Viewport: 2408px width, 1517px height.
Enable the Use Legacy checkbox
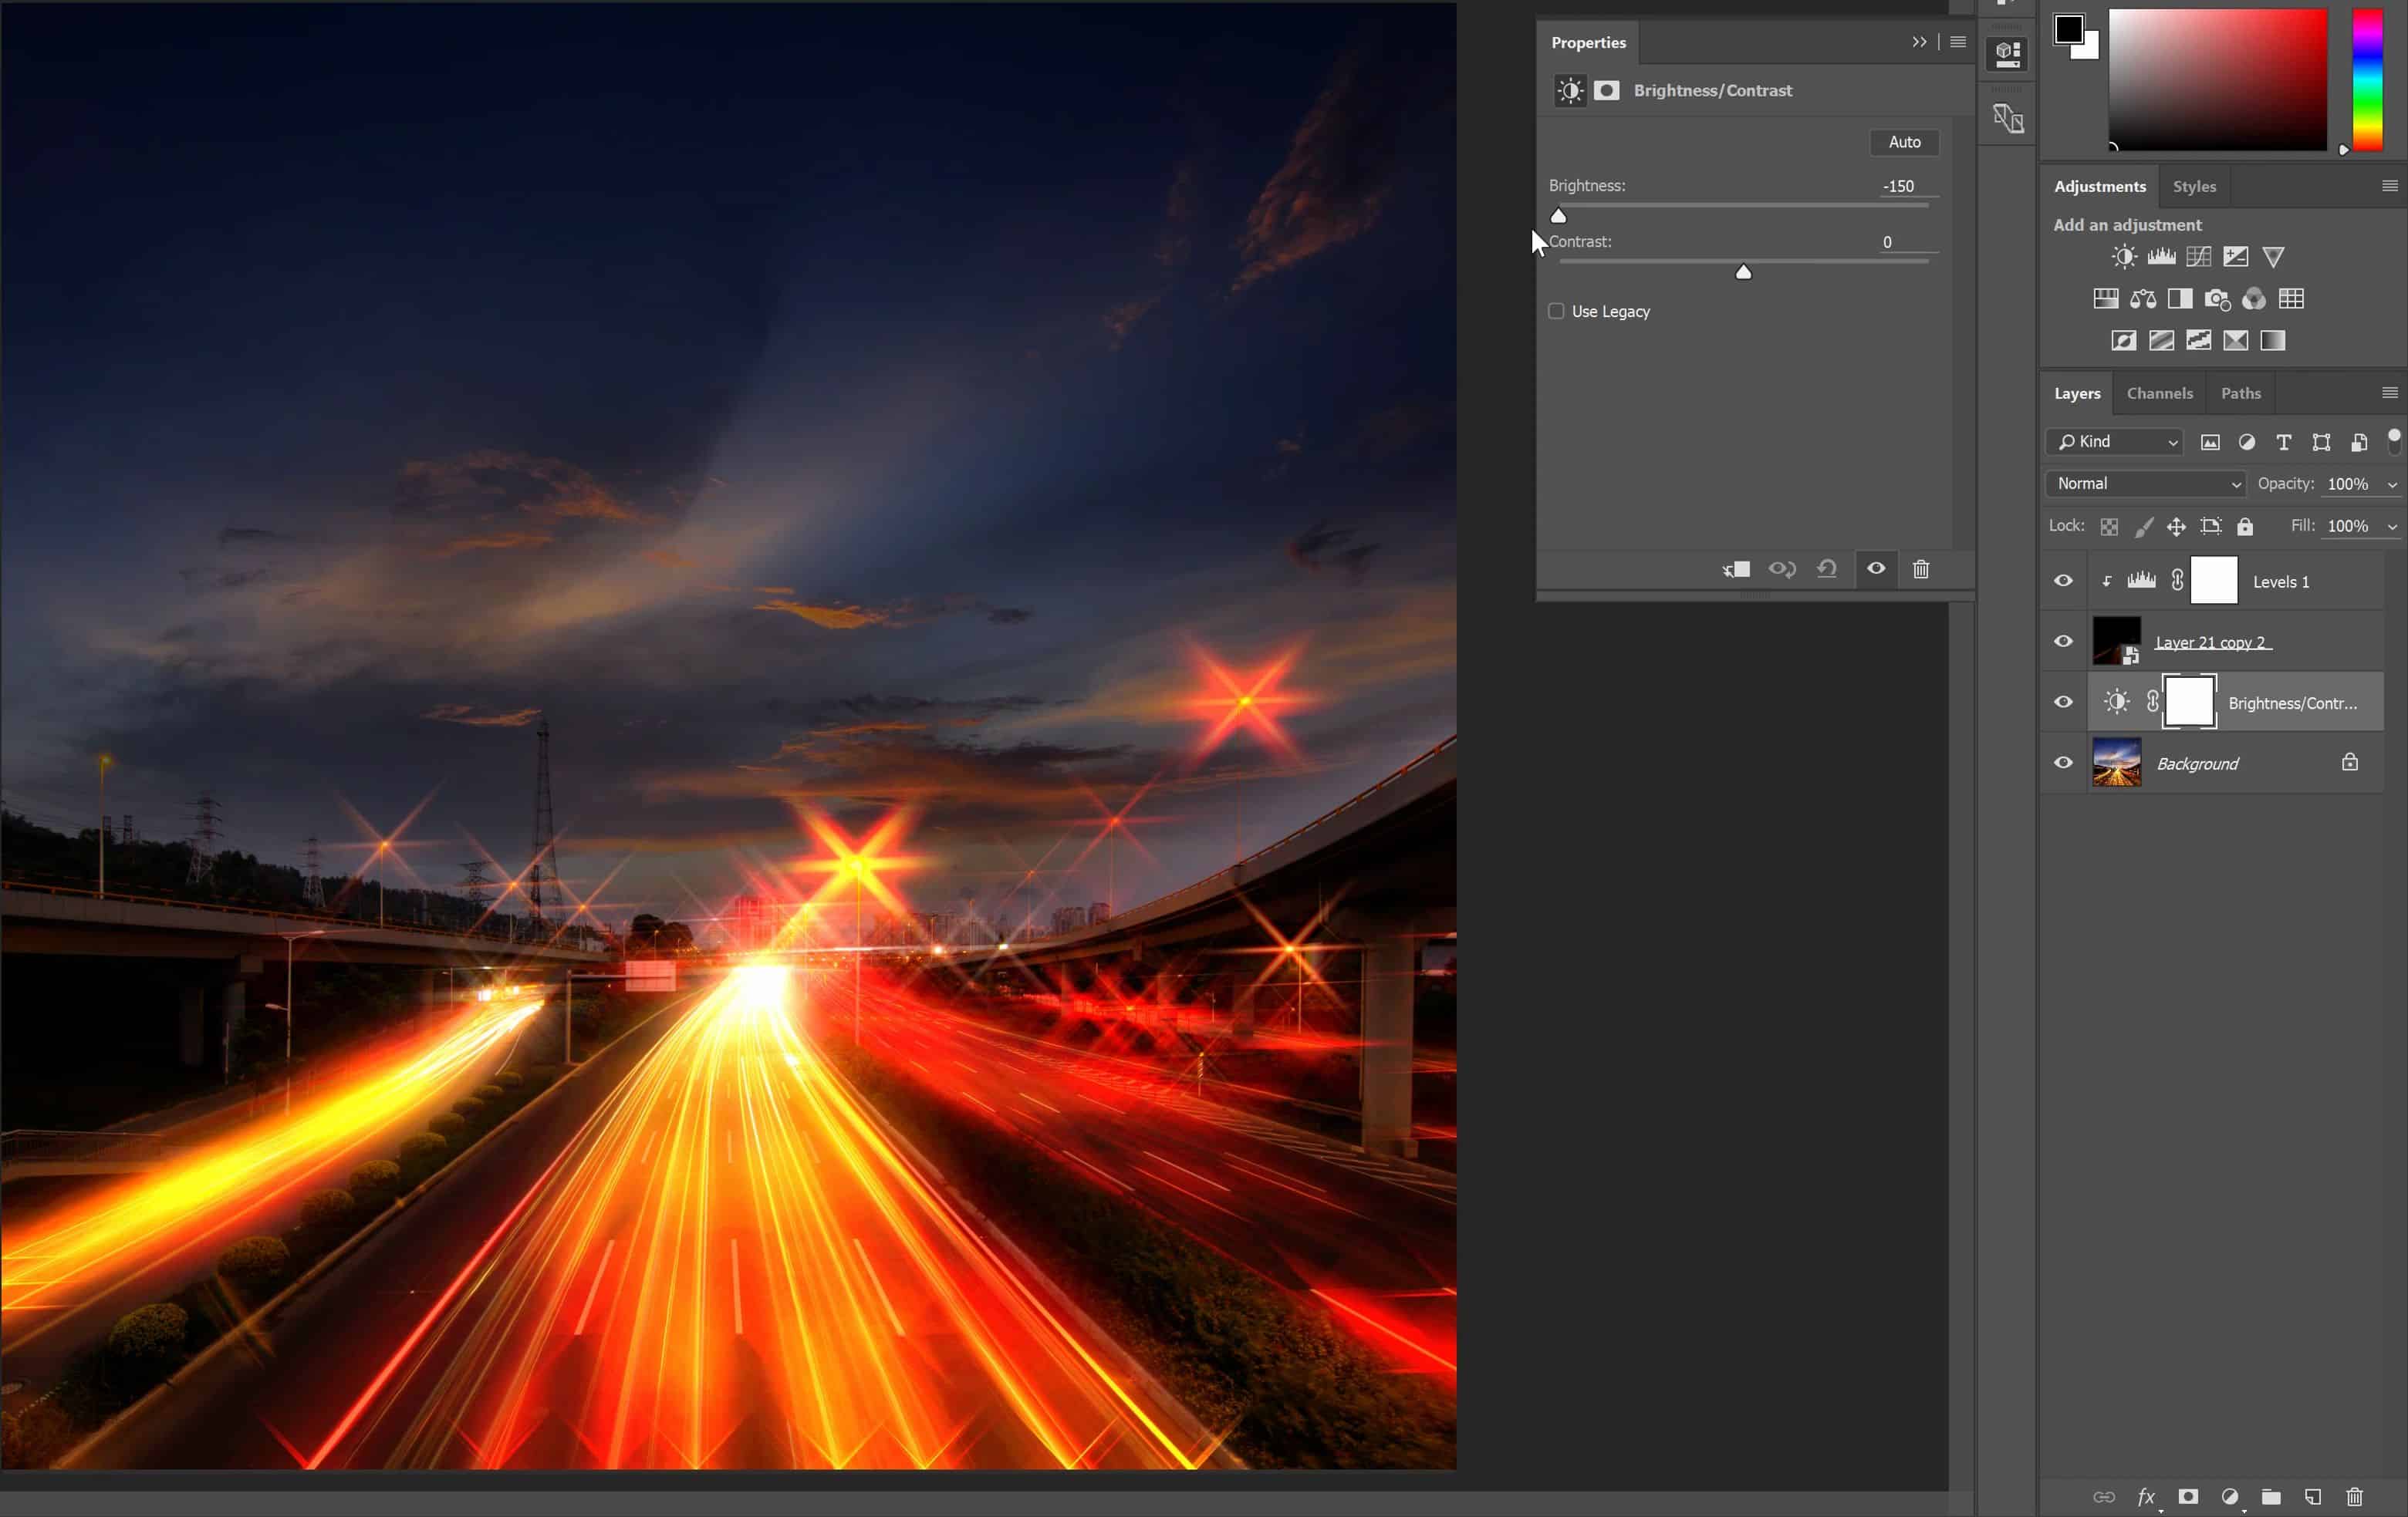1556,311
